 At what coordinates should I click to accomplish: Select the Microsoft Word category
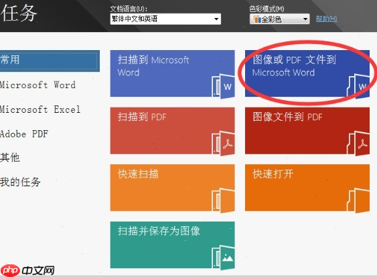pyautogui.click(x=37, y=85)
